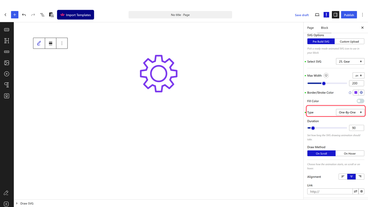This screenshot has height=207, width=368.
Task: Choose Custom Upload option
Action: [349, 41]
